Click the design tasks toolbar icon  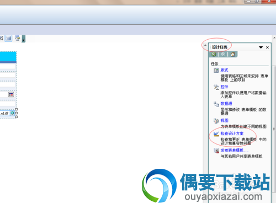[18, 38]
